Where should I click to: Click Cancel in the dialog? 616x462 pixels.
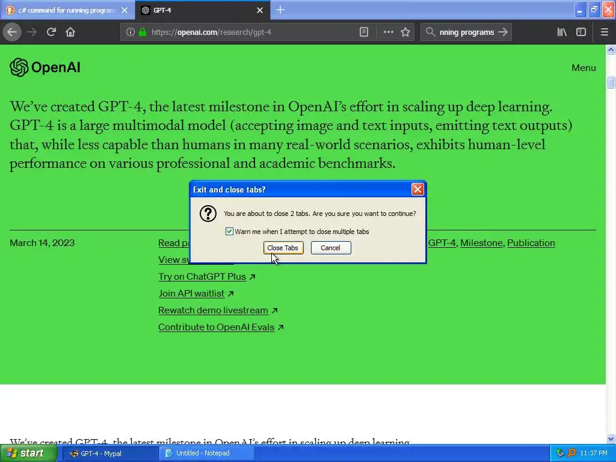tap(331, 248)
